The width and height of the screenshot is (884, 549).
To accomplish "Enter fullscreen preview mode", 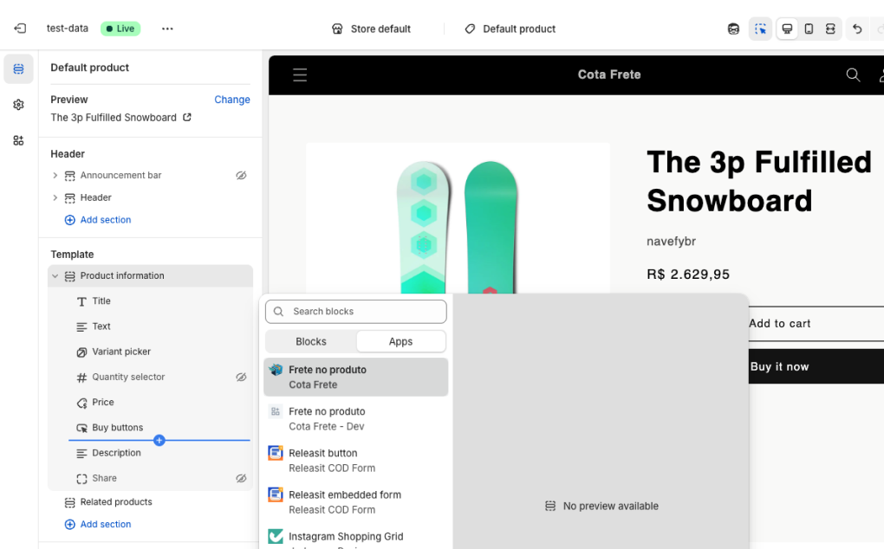I will click(829, 29).
